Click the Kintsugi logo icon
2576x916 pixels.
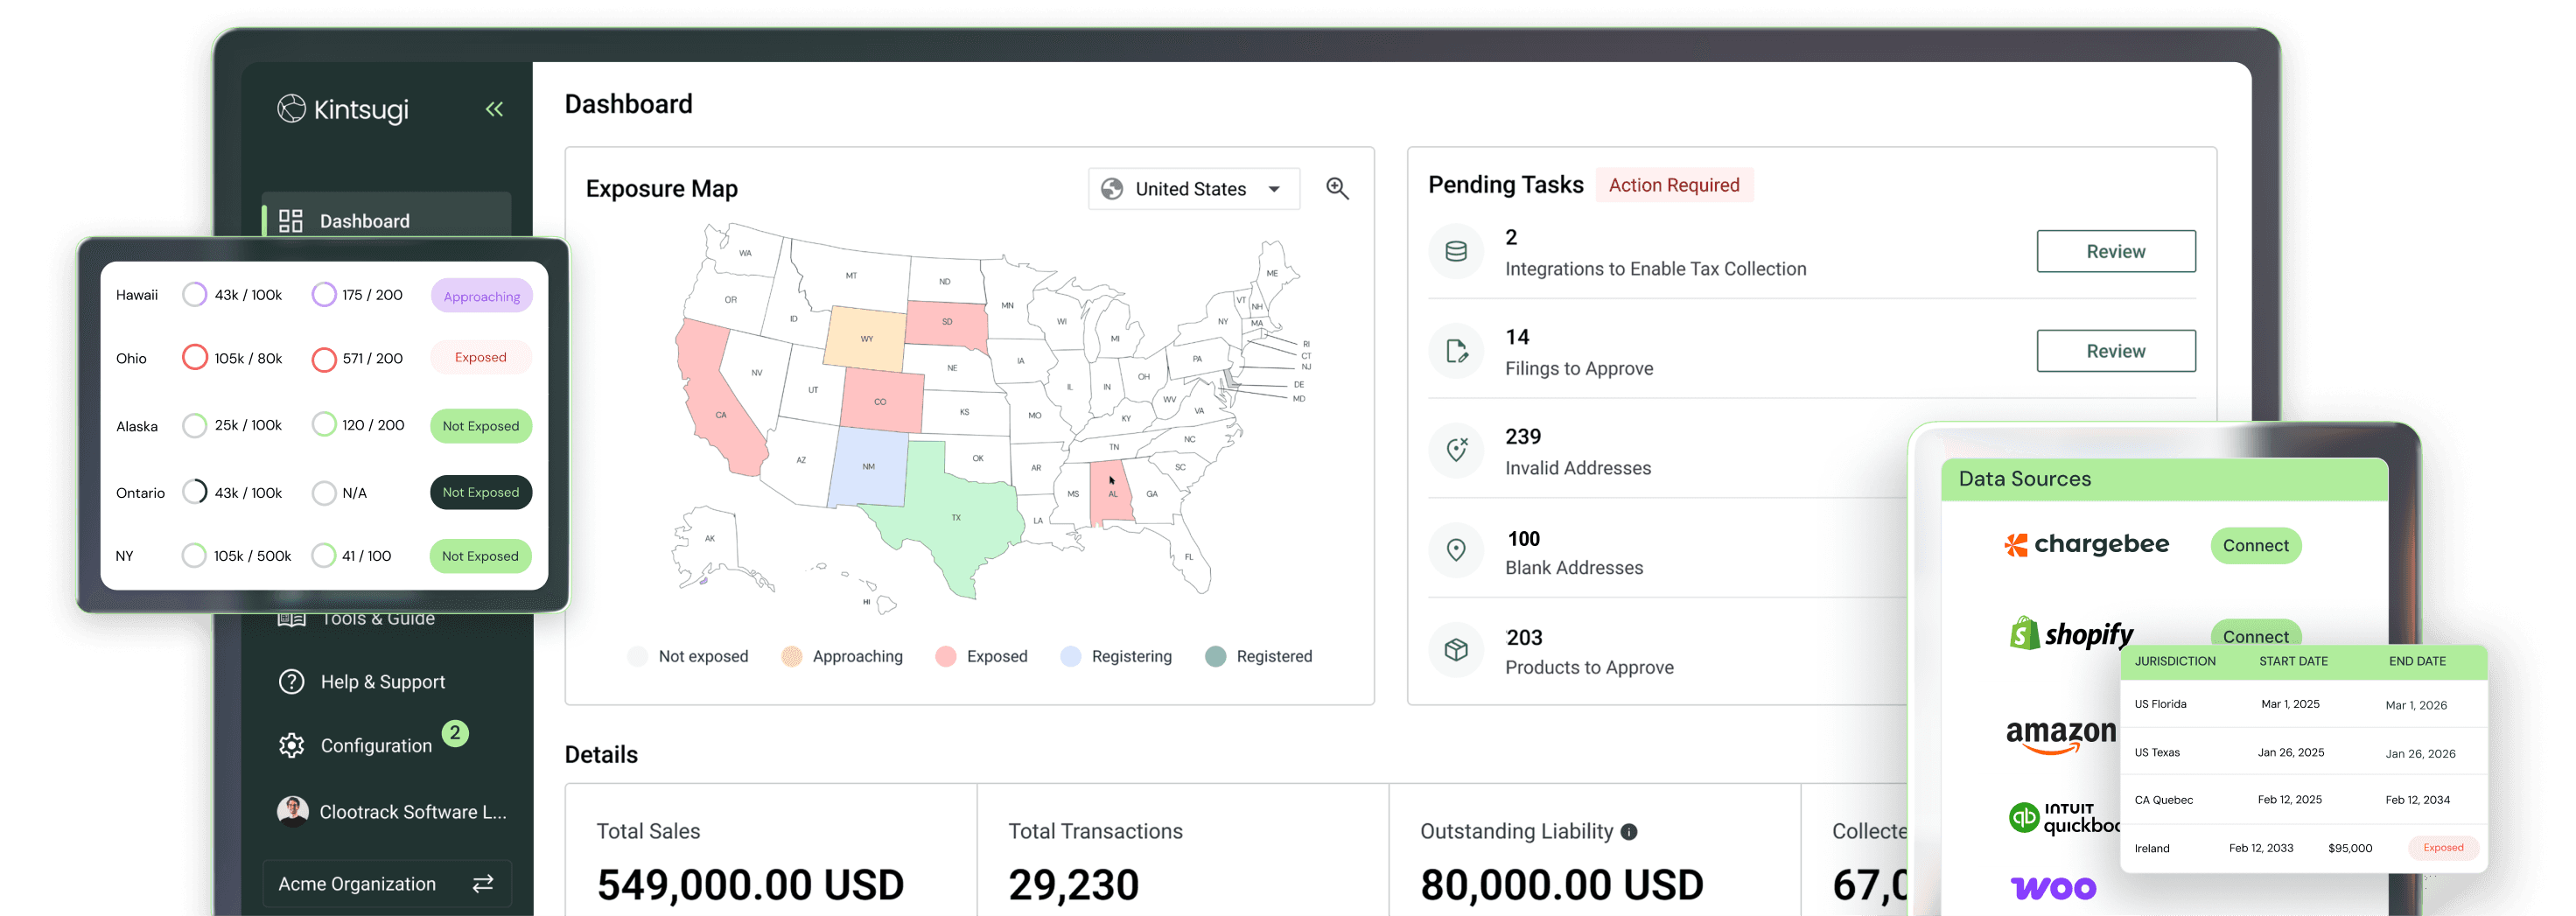click(291, 108)
